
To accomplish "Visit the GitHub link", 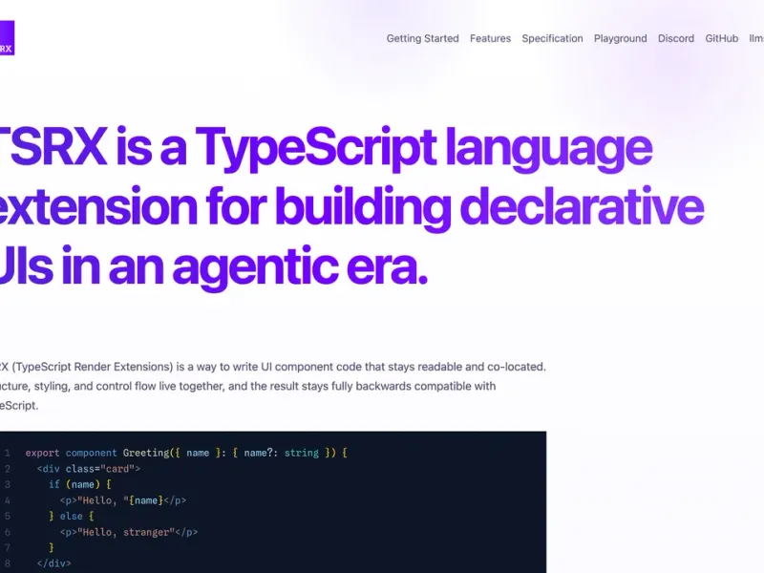I will [x=722, y=38].
